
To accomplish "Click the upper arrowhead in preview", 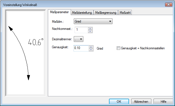I will tap(10, 28).
